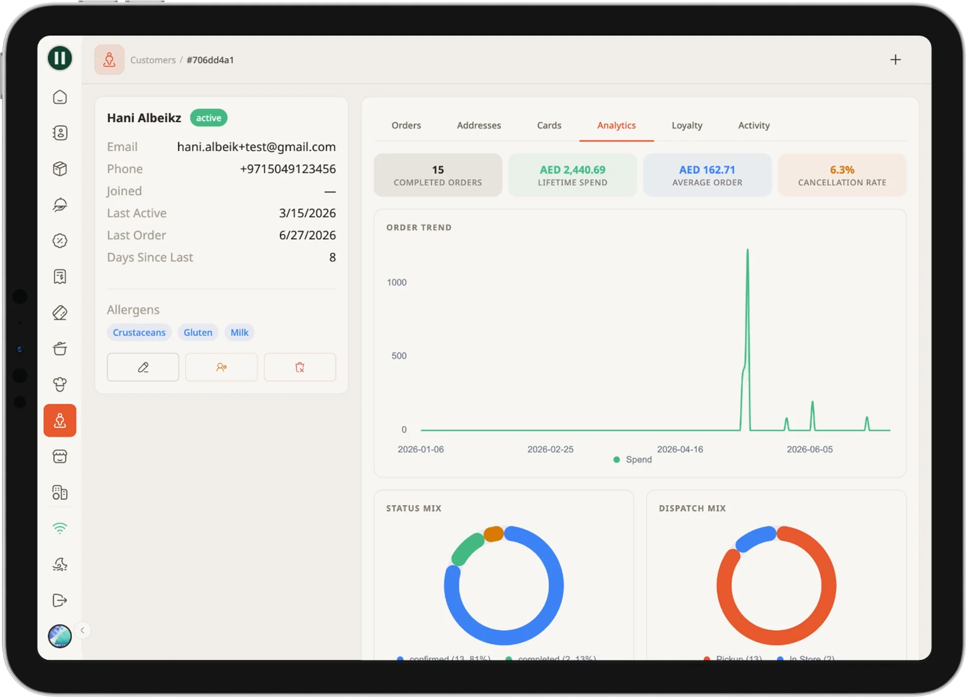Screen dimensions: 966x697
Task: Open the storefront icon in sidebar
Action: [60, 457]
